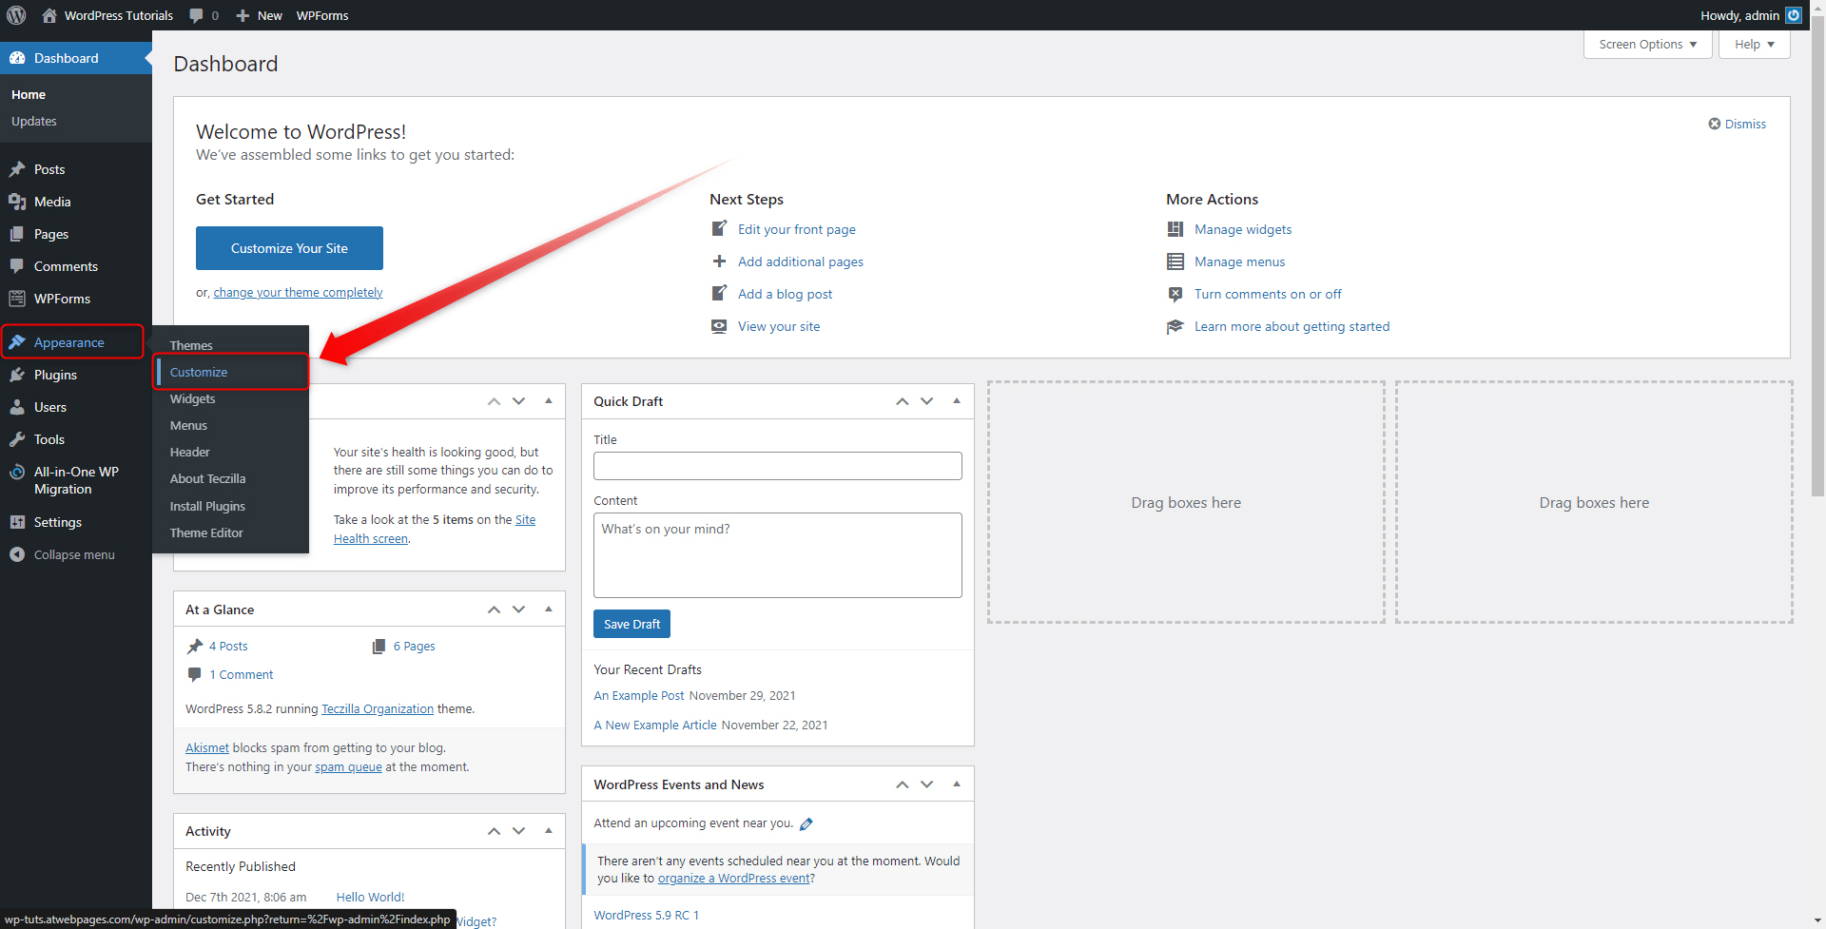This screenshot has width=1826, height=929.
Task: Collapse the Site Health panel toggle
Action: tap(549, 401)
